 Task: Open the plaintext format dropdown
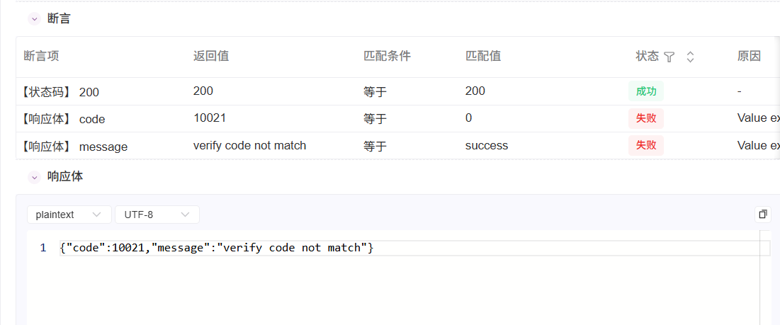[x=69, y=215]
